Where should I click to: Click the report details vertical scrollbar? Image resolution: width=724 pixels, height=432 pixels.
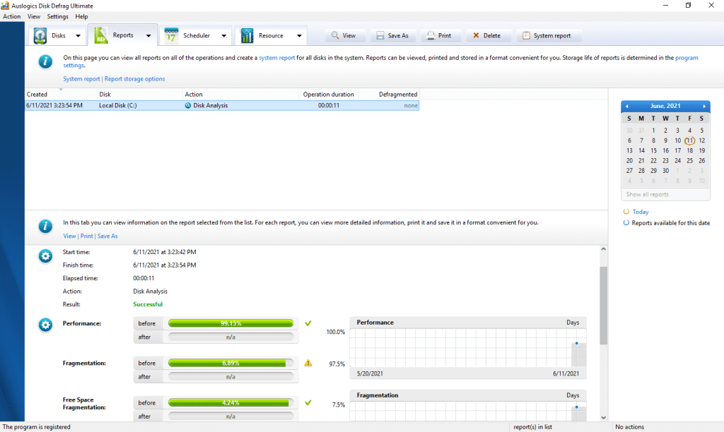(x=603, y=304)
